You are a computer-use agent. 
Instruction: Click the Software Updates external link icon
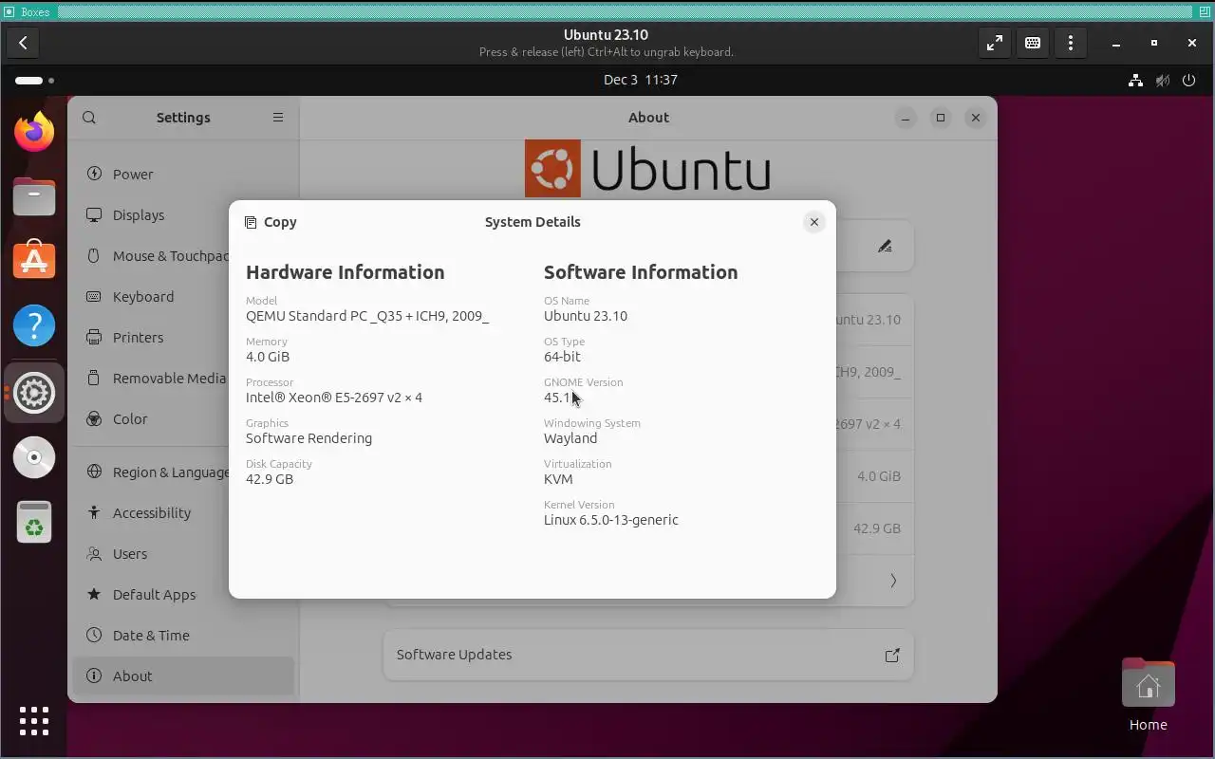[x=892, y=655]
